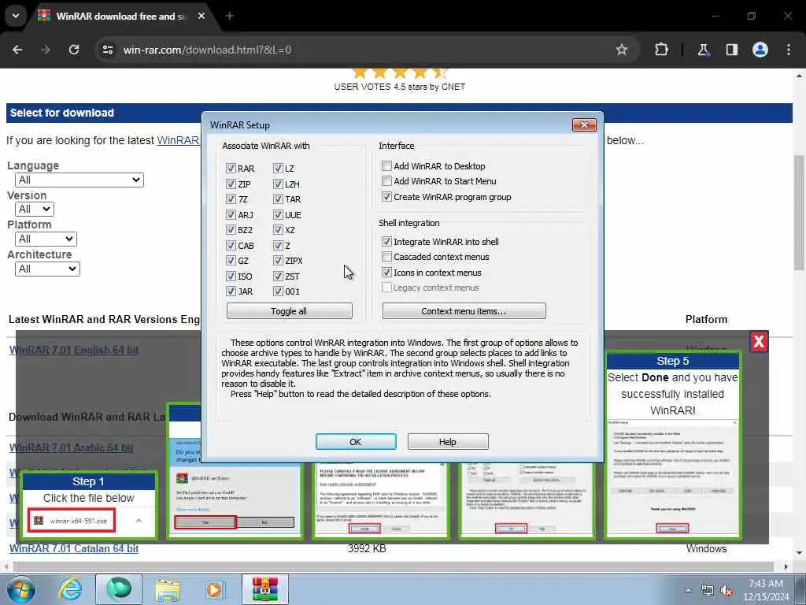Open the clock showing 7:43 AM
Viewport: 806px width, 605px height.
click(766, 590)
